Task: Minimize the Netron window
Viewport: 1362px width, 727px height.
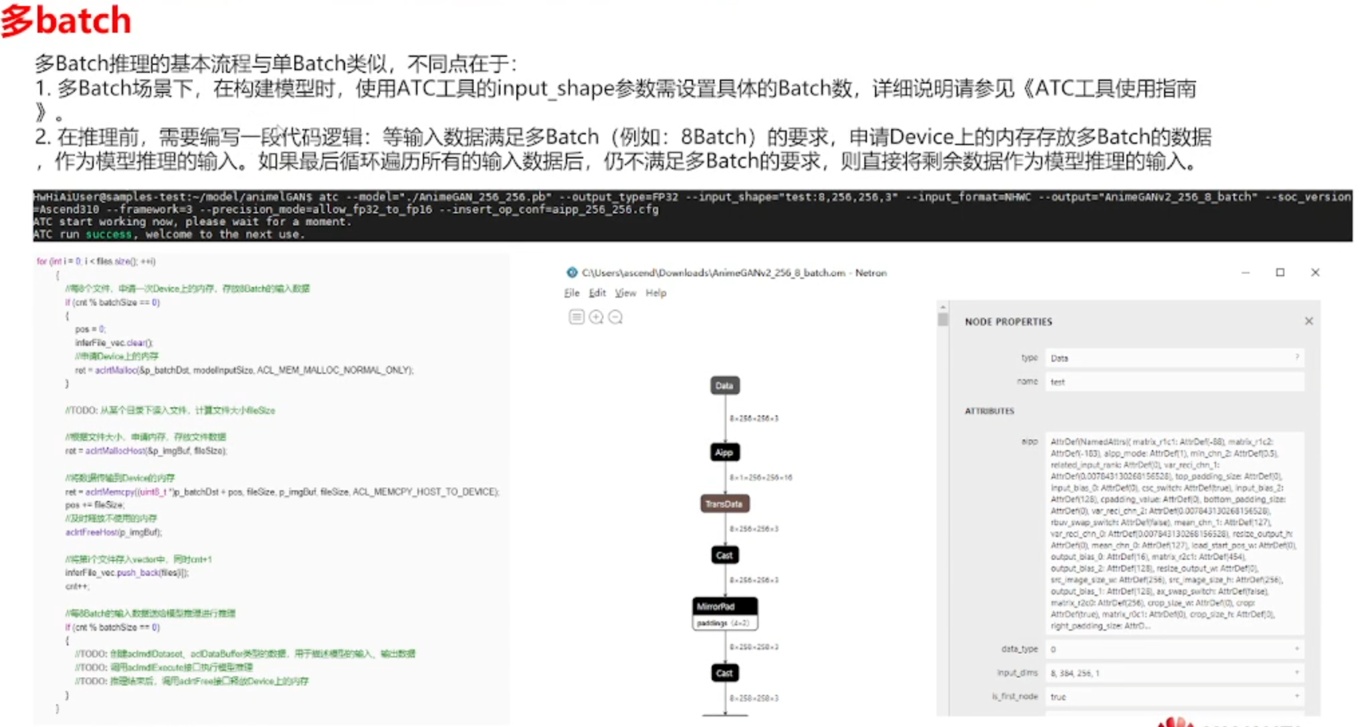Action: (x=1245, y=272)
